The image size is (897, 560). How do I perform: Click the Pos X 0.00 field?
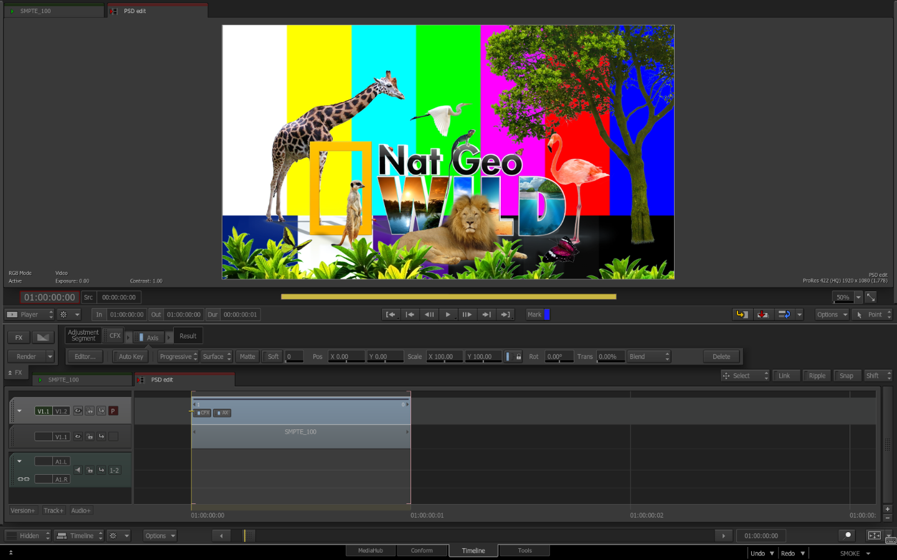coord(346,357)
